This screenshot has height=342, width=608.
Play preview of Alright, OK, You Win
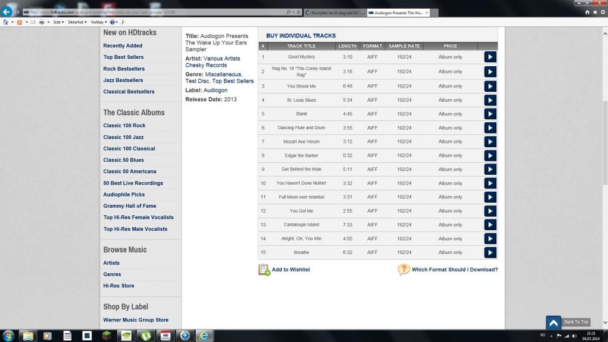(x=490, y=239)
